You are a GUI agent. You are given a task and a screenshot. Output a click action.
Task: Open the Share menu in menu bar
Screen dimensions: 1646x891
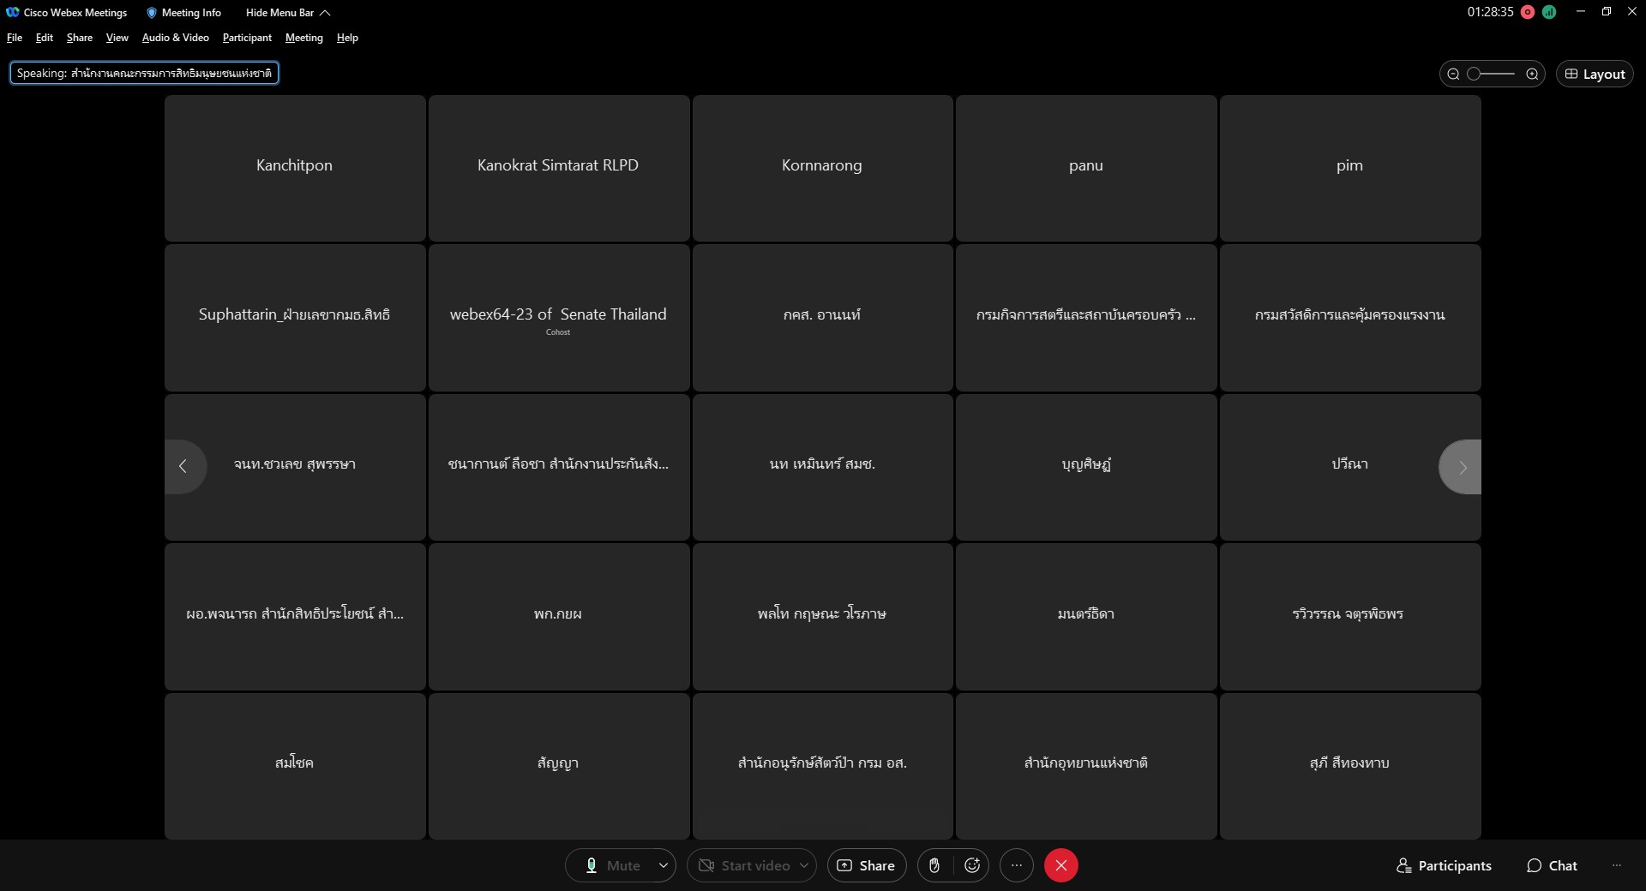80,38
